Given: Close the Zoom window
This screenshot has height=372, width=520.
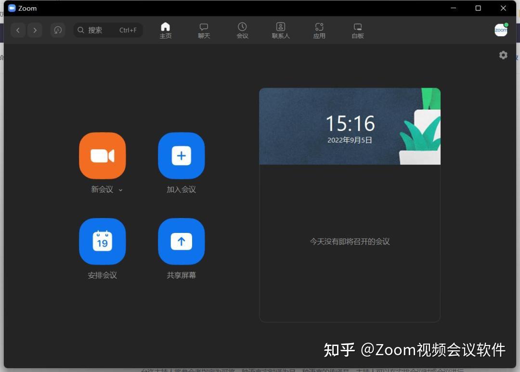Looking at the screenshot, I should [x=503, y=8].
